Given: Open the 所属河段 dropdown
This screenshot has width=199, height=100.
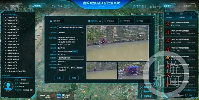Looking at the screenshot, I should click(71, 58).
